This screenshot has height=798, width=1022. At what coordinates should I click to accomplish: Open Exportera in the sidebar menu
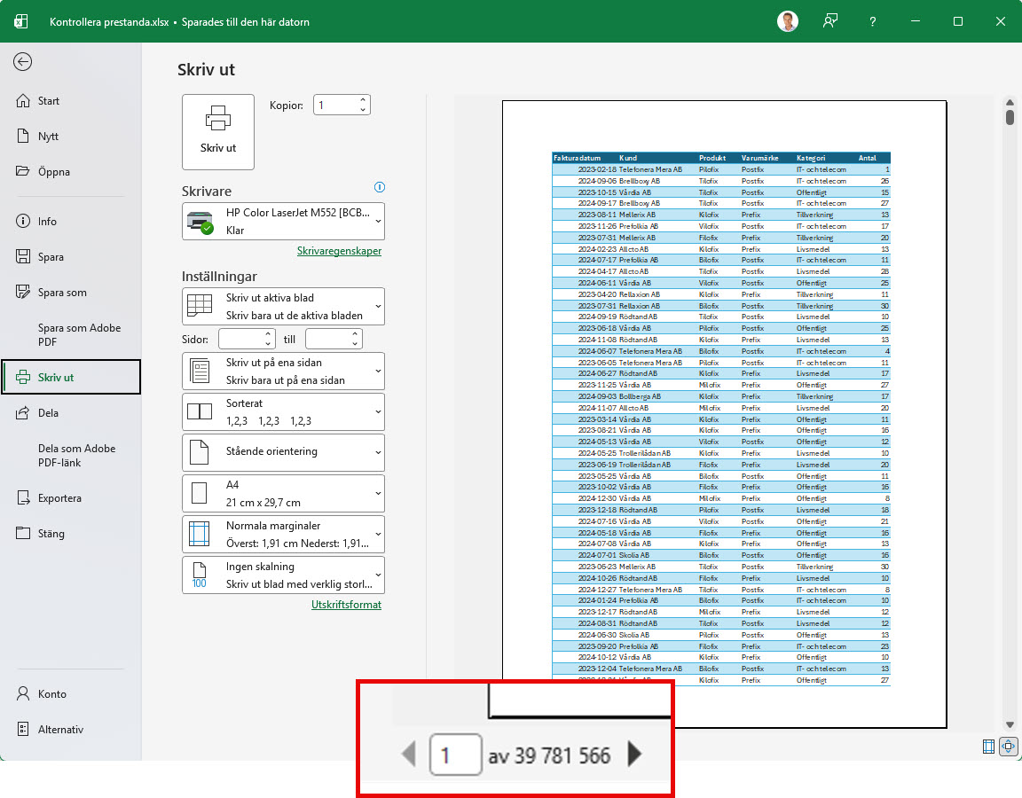coord(59,498)
